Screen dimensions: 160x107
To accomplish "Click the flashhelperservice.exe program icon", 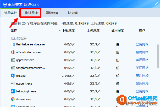I will [13, 44].
